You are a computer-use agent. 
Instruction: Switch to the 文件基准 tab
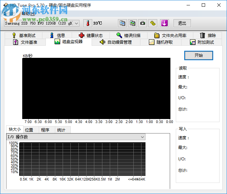(x=25, y=42)
